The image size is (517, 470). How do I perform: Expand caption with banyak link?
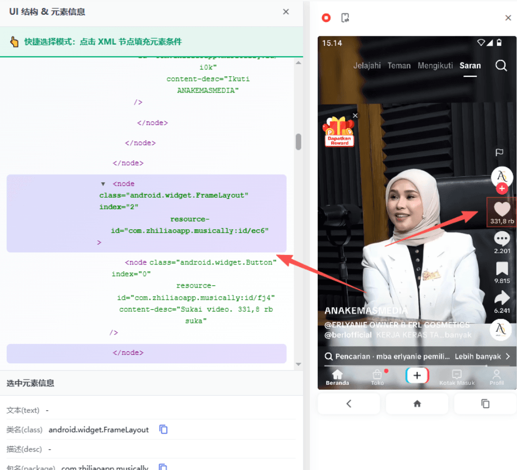[458, 335]
